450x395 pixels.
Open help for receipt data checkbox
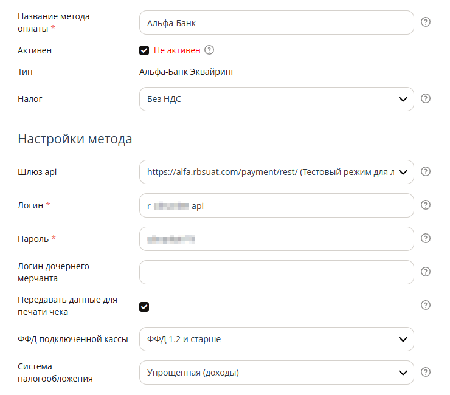coord(425,305)
